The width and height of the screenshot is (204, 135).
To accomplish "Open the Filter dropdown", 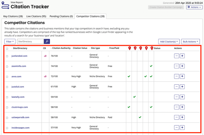I will (x=10, y=41).
